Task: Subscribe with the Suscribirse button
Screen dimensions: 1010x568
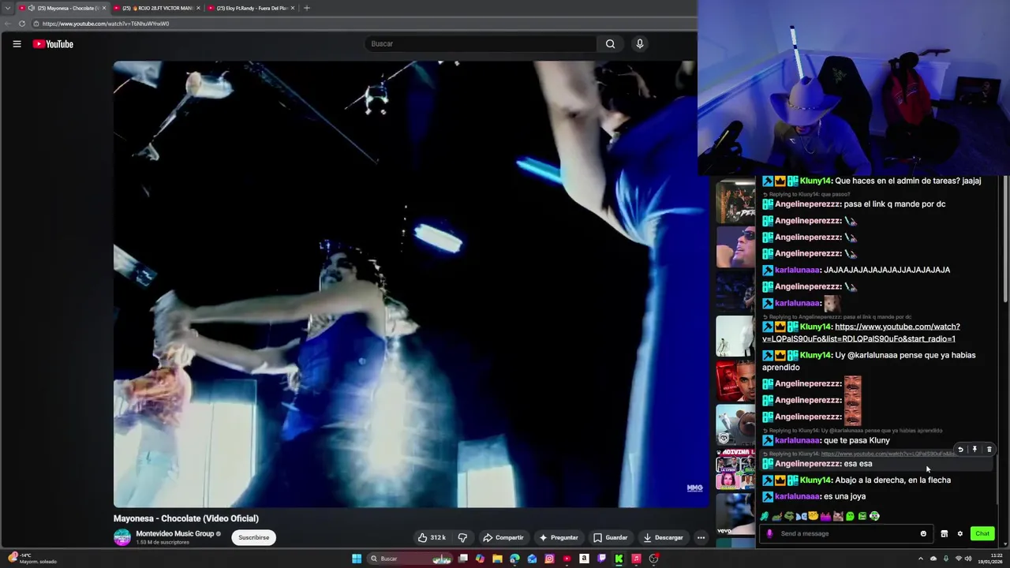Action: [x=253, y=538]
